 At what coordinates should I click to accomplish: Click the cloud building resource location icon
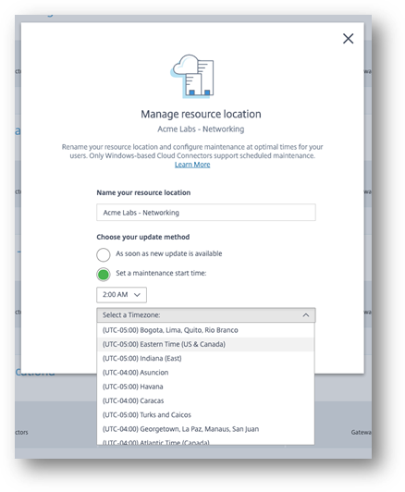(193, 76)
